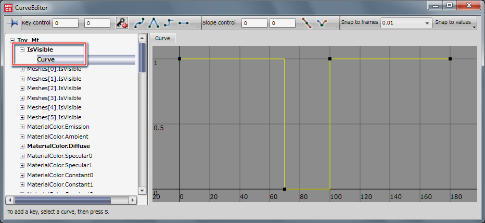Image resolution: width=485 pixels, height=223 pixels.
Task: Select MaterialColor.Diffuse in the tree
Action: pyautogui.click(x=58, y=146)
